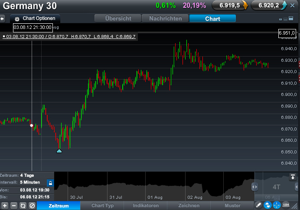
Task: Grab the left handle of the range slider
Action: [x=254, y=187]
